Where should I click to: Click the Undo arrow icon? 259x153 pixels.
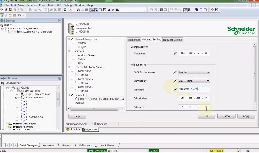(x=36, y=10)
